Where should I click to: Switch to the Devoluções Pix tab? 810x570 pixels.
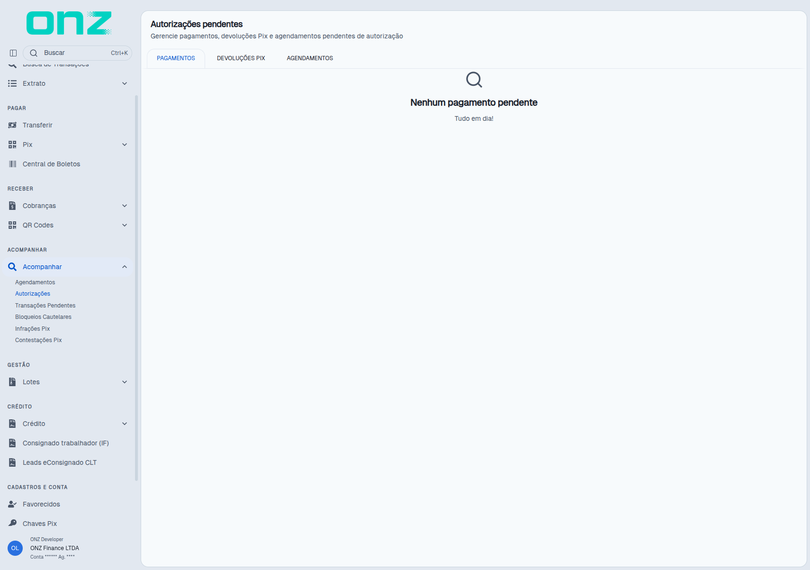click(x=241, y=58)
